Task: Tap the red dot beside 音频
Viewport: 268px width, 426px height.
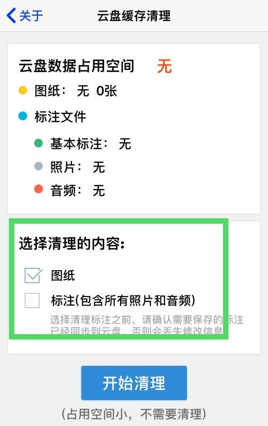Action: tap(39, 189)
